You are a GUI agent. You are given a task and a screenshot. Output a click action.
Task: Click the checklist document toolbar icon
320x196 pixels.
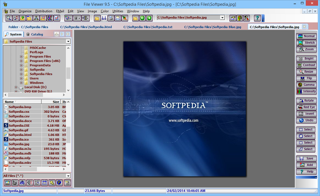click(x=57, y=18)
